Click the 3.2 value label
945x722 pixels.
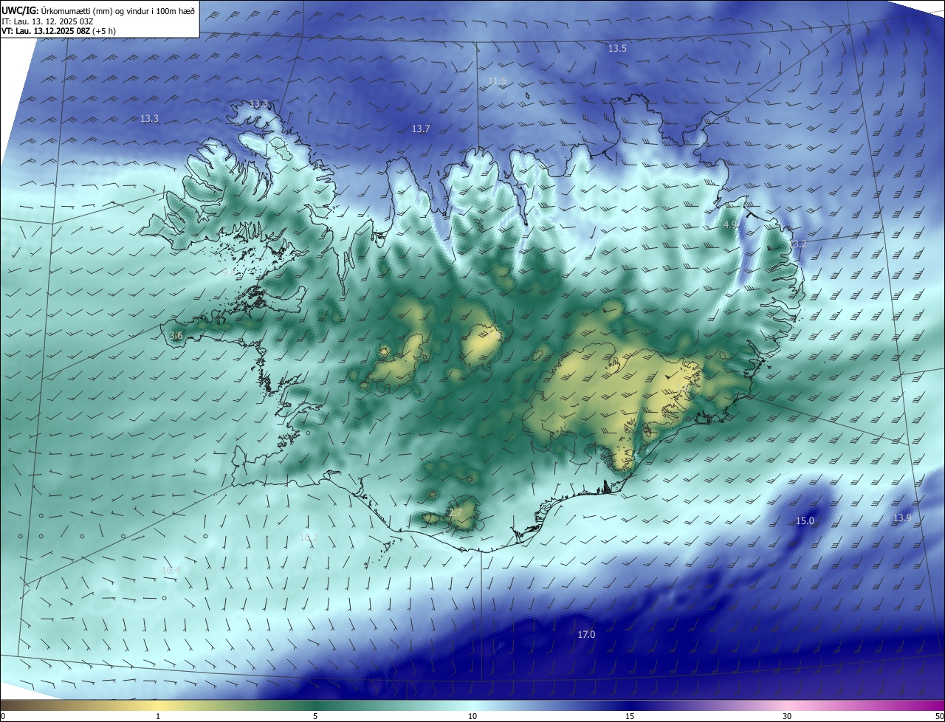point(800,244)
